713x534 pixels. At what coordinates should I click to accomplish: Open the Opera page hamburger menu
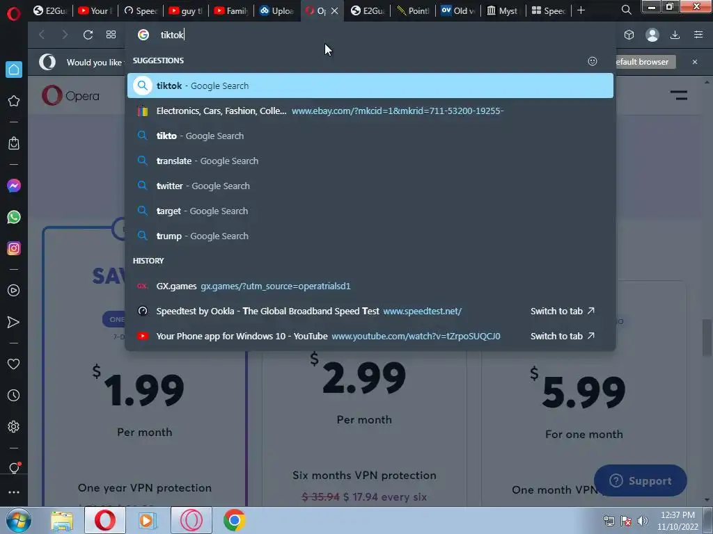pyautogui.click(x=678, y=95)
